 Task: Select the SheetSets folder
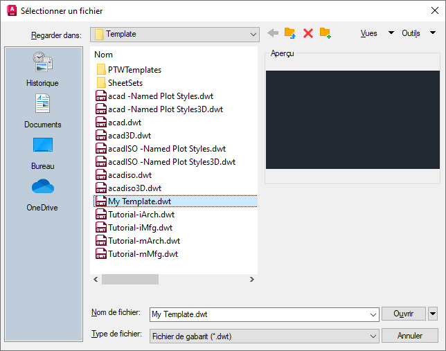[119, 83]
